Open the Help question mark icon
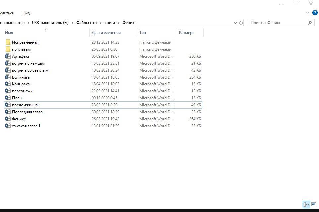The image size is (319, 212). (315, 13)
